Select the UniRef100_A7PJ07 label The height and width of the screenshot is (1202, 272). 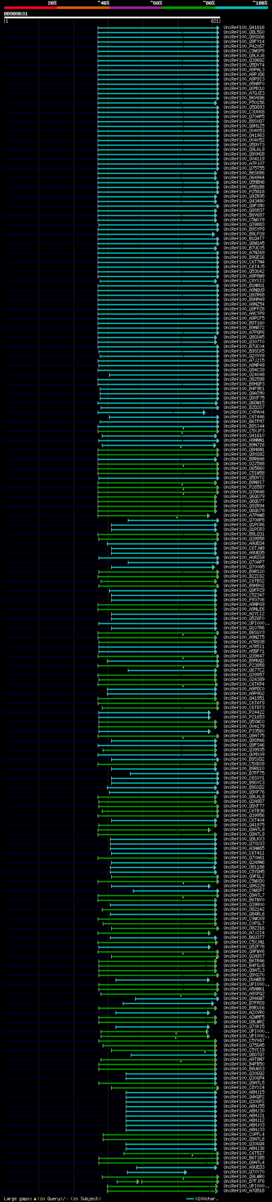[x=244, y=163]
